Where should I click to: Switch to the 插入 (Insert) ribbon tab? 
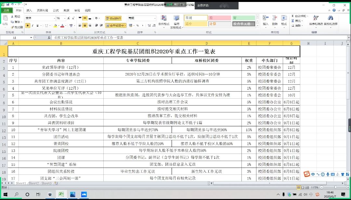(29, 10)
